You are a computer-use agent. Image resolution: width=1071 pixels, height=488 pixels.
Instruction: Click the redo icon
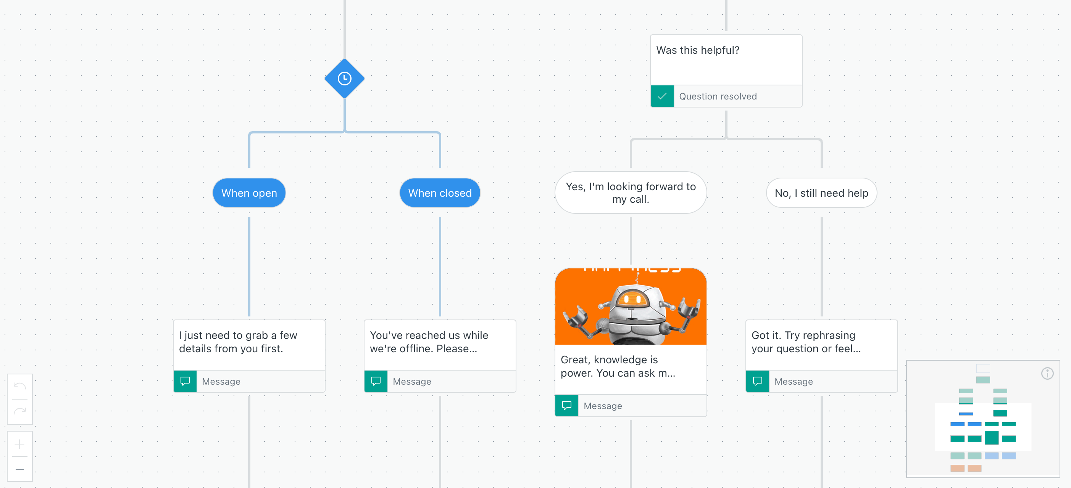(x=19, y=411)
